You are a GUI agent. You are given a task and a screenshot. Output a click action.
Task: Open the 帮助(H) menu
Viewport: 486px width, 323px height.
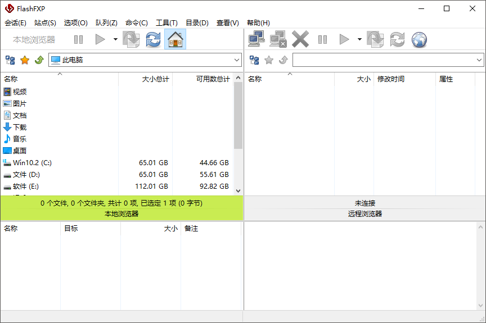[258, 23]
